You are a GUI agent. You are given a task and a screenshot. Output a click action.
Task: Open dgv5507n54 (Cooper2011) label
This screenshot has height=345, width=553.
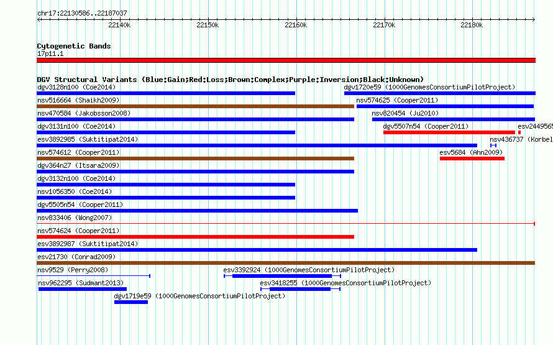click(426, 126)
